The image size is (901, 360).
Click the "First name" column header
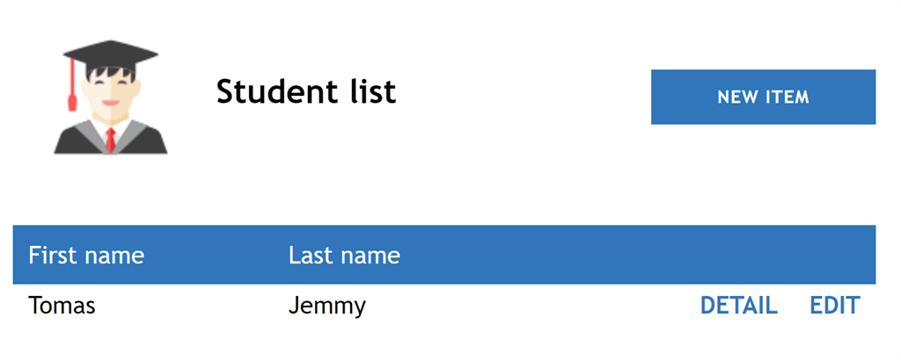click(x=86, y=256)
